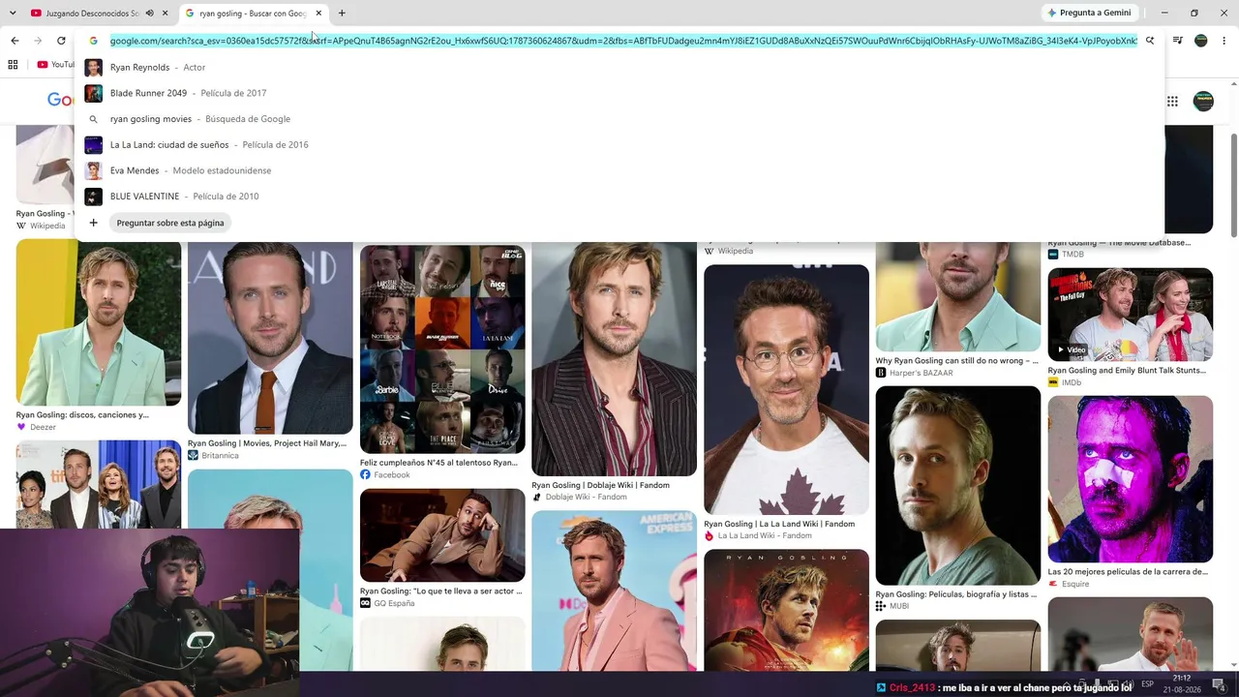Open 'Ryan Gosling: discos, canciones y...' link

82,415
